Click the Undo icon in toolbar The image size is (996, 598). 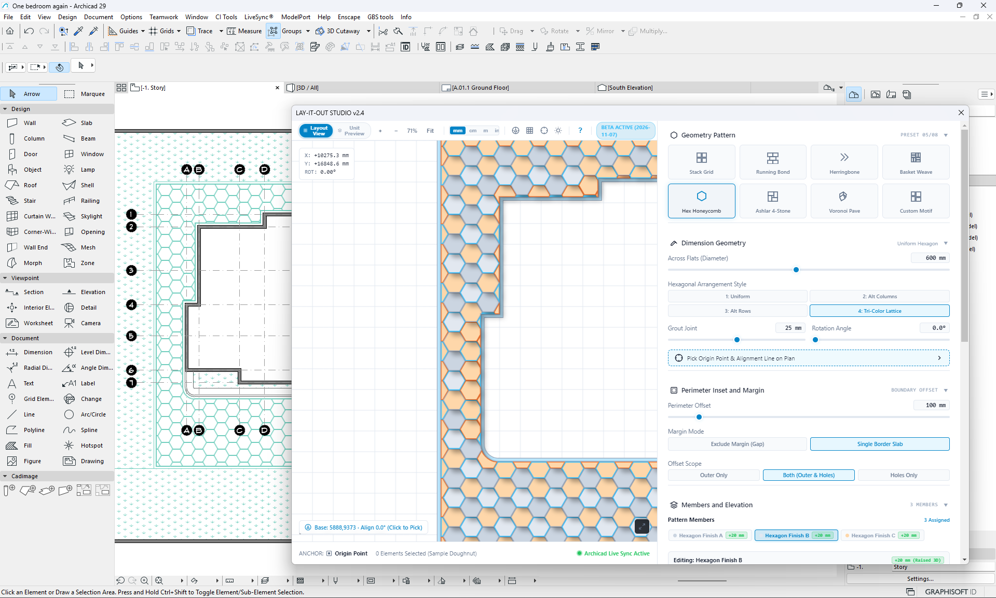[29, 31]
